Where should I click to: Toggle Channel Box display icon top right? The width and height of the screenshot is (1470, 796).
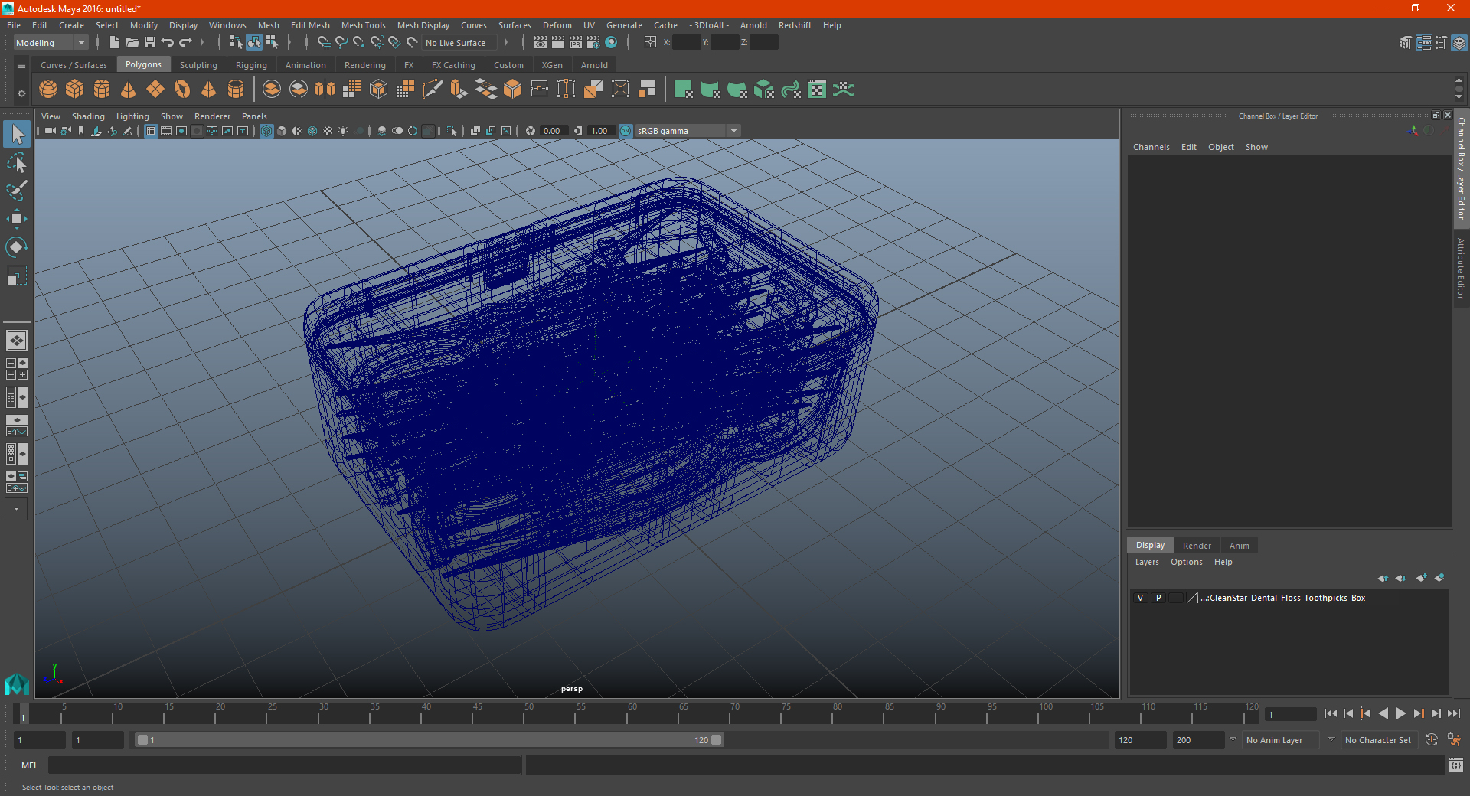tap(1459, 43)
